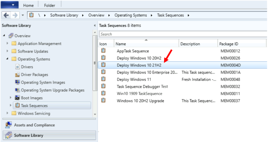Image resolution: width=268 pixels, height=142 pixels.
Task: Select the Driver Packages tree label
Action: click(x=35, y=75)
